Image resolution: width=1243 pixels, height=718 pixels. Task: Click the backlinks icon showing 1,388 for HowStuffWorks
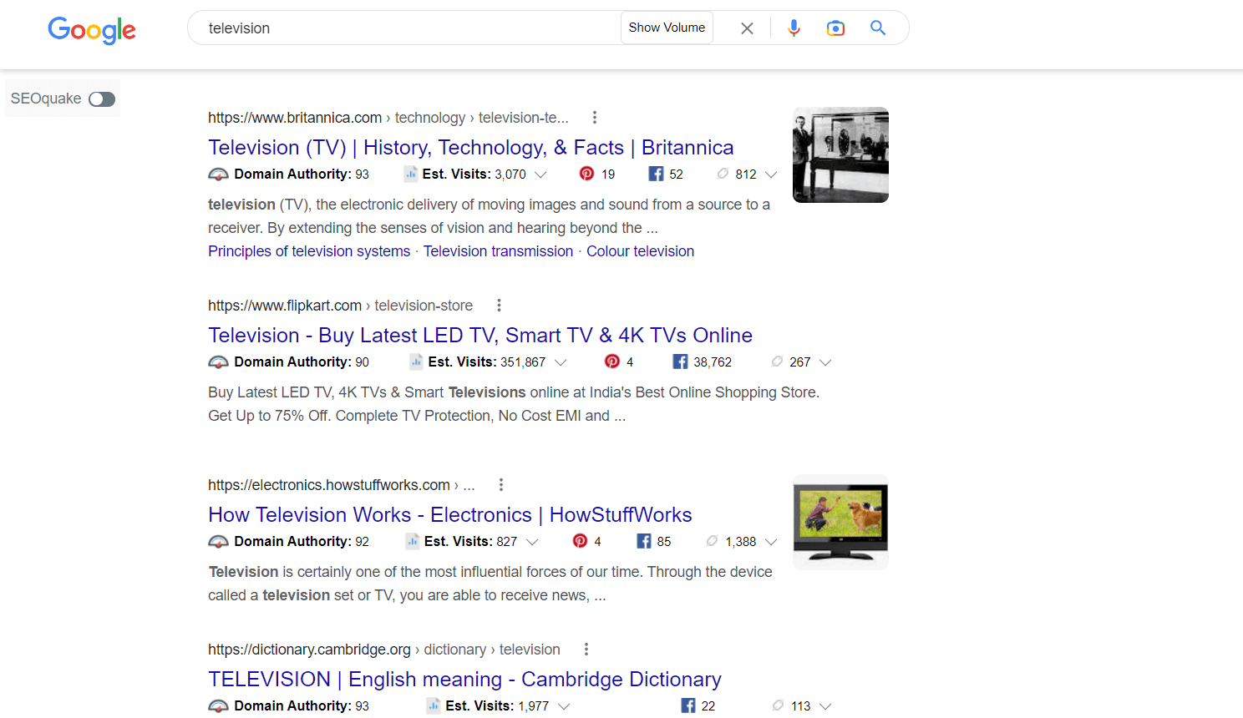pos(712,541)
